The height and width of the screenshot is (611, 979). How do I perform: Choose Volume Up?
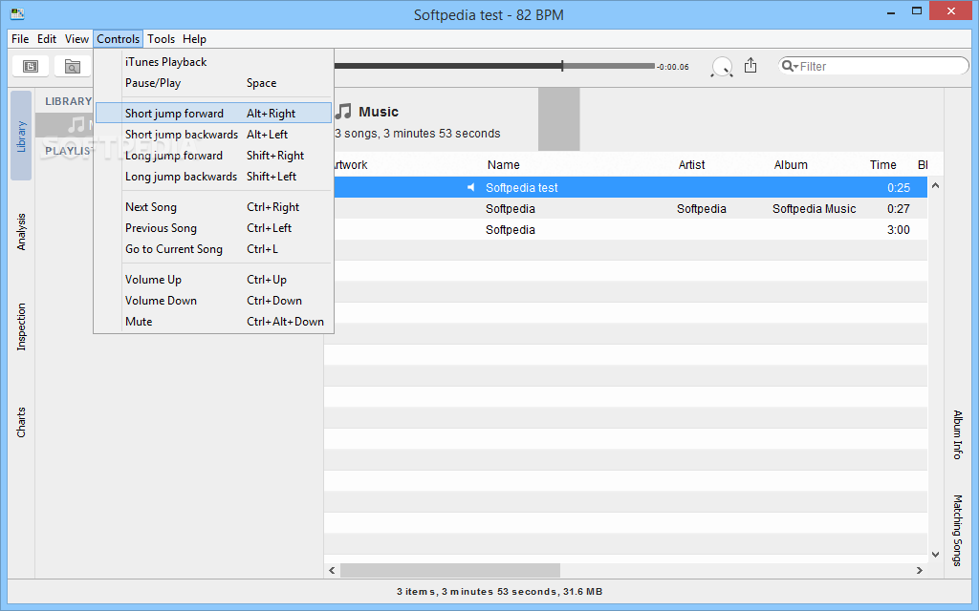click(213, 280)
